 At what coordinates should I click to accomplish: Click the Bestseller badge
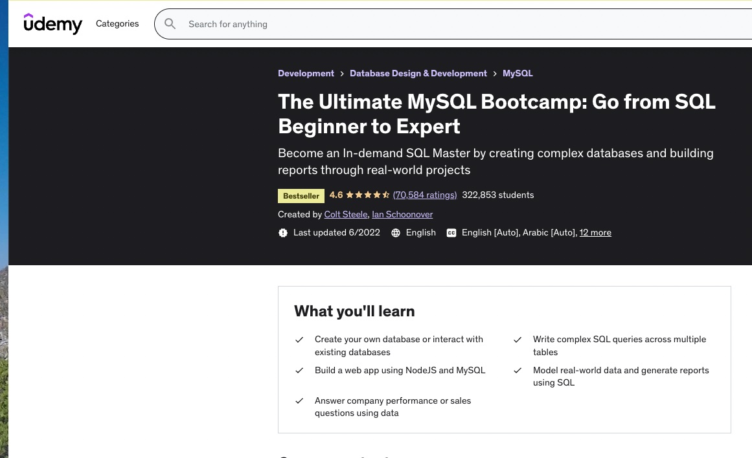301,195
